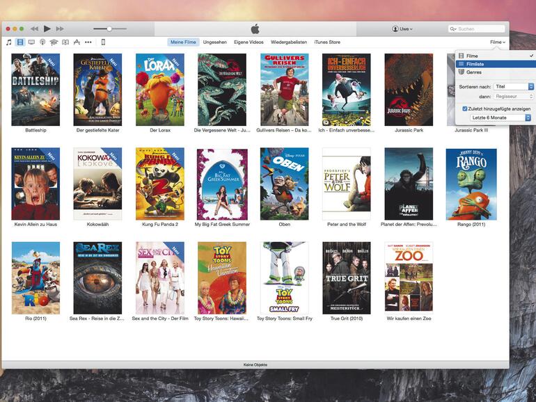Click Keine Objekte status bar text
Image resolution: width=536 pixels, height=402 pixels.
tap(255, 364)
